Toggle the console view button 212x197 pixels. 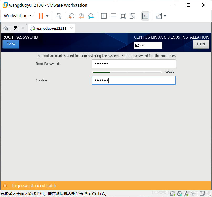point(145,16)
